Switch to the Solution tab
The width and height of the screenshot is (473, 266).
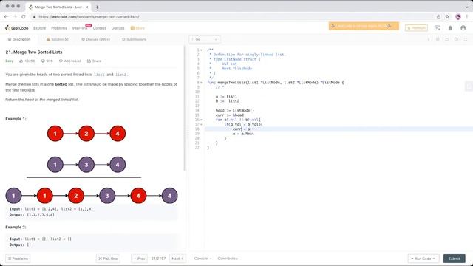point(57,39)
